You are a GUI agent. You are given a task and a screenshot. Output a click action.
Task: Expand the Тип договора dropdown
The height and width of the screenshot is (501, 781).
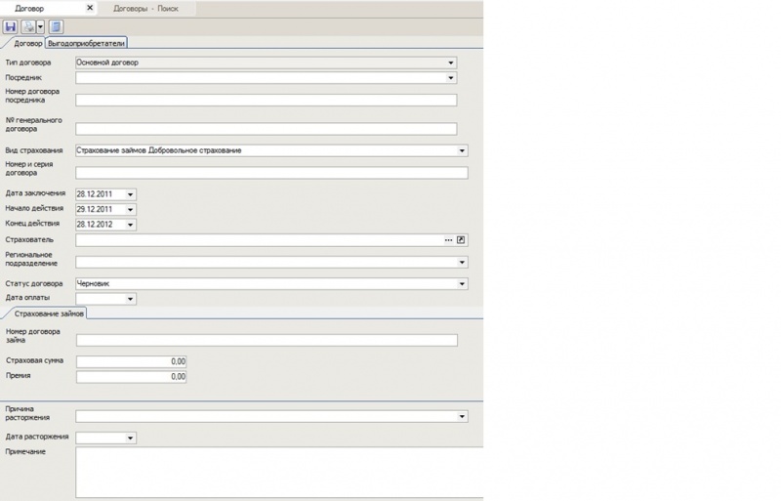pos(451,63)
